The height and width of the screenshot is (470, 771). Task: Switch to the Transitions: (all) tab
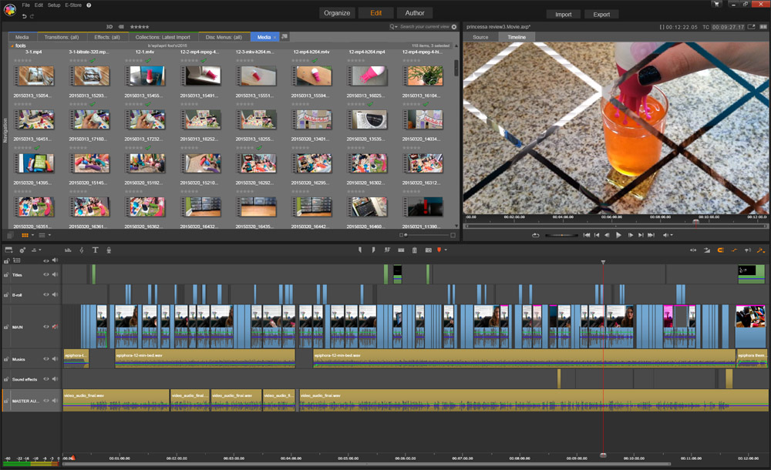pyautogui.click(x=61, y=37)
